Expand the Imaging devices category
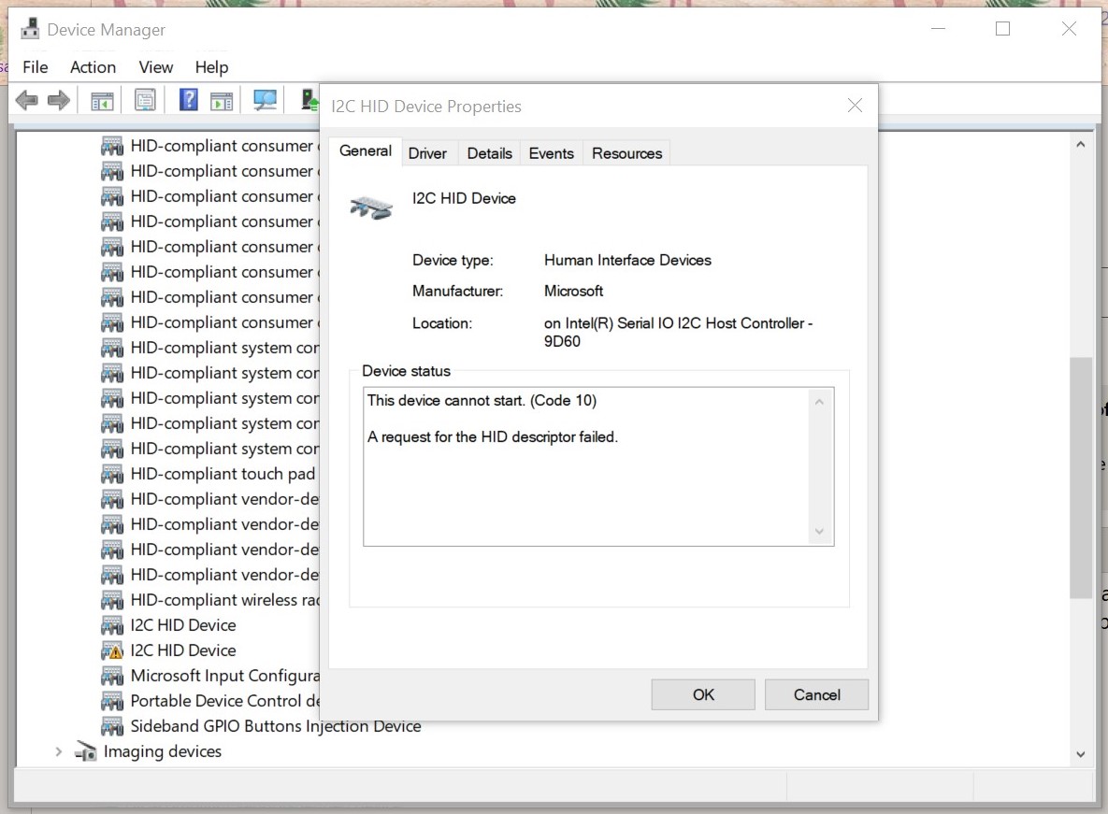 pyautogui.click(x=58, y=751)
